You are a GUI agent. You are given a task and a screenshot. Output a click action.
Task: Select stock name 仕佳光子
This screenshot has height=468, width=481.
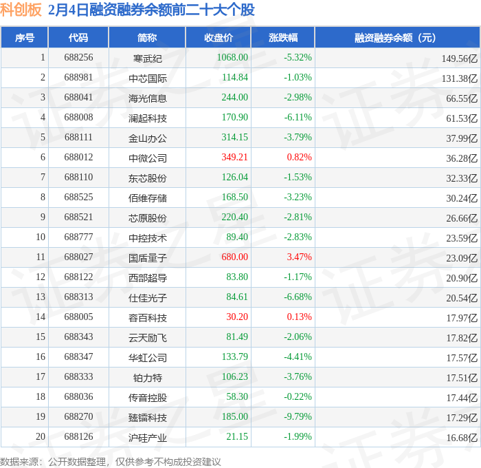click(x=148, y=298)
